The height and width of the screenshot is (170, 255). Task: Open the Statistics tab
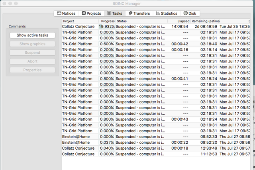click(x=167, y=13)
